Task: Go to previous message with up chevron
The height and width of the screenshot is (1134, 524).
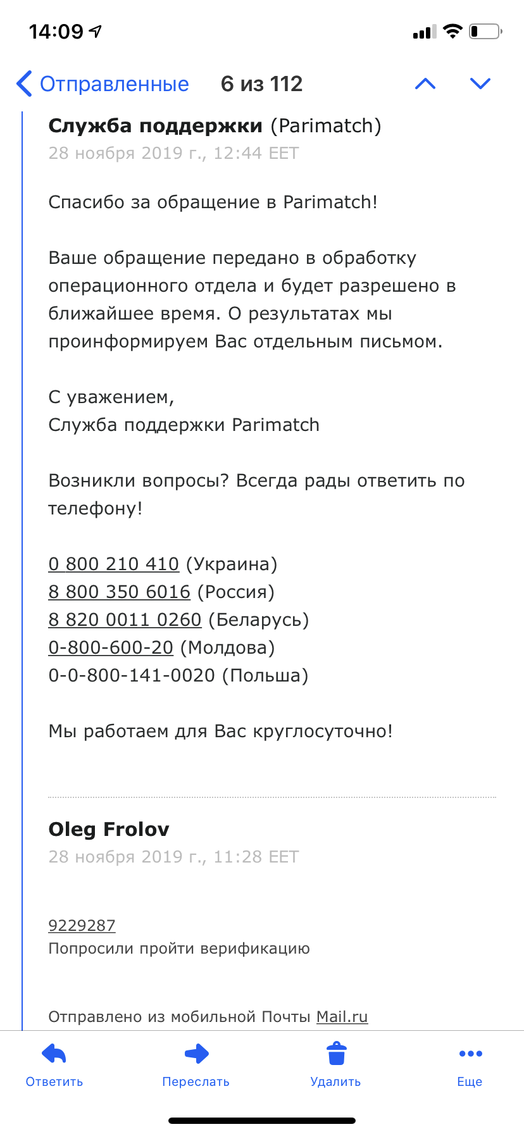Action: pos(425,84)
